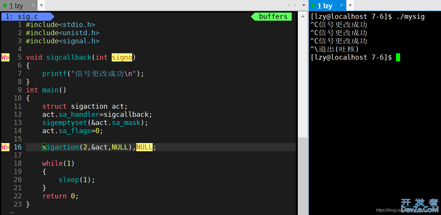Click 'sigemptyset' on line 13
Viewport: 441px width, 215px height.
(65, 123)
